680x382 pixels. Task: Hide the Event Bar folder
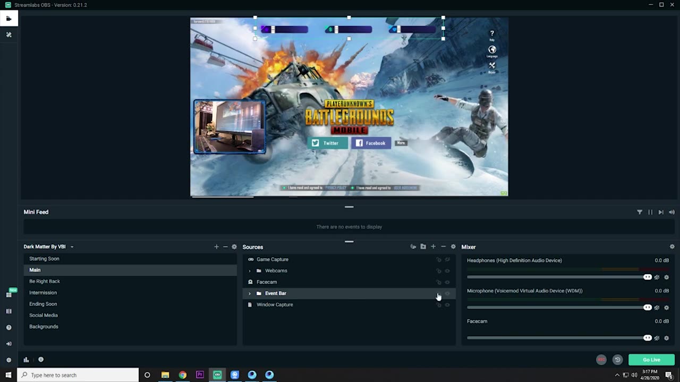pos(447,293)
